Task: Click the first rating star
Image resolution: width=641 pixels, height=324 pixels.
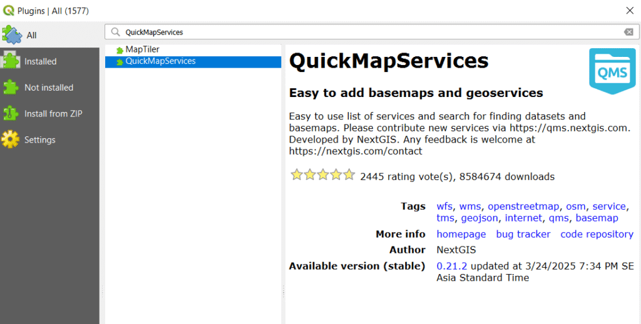Action: (296, 175)
